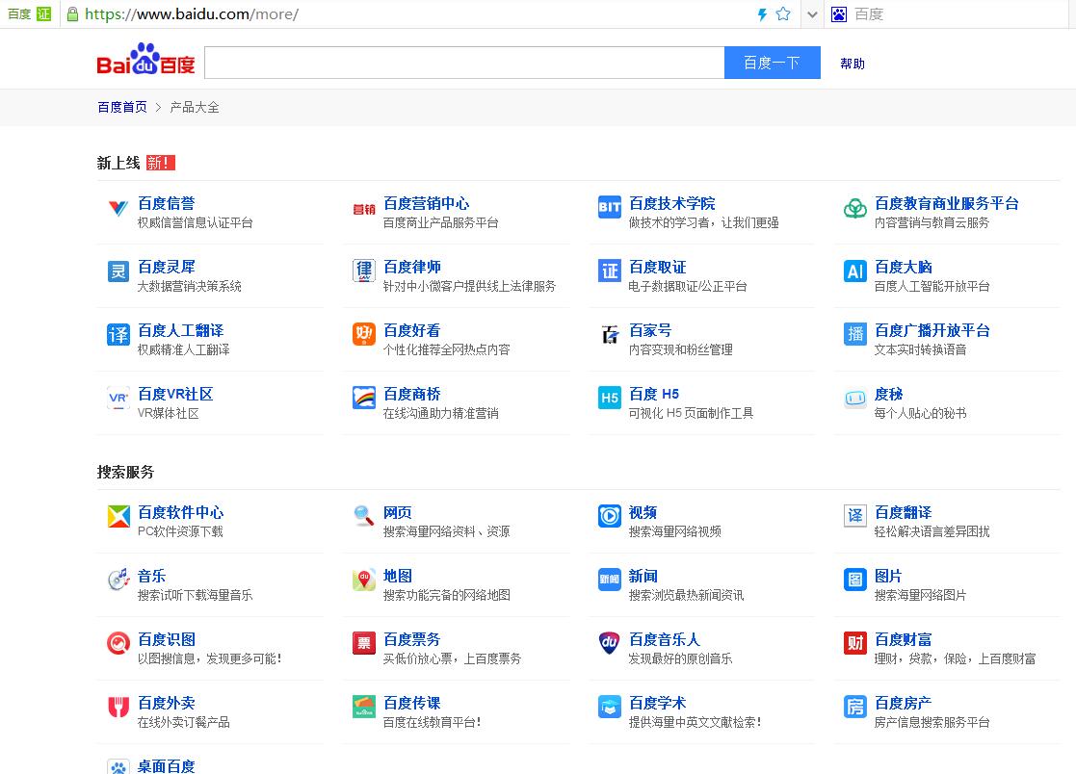Select the 度秘 robot icon
Image resolution: width=1076 pixels, height=774 pixels.
click(855, 399)
